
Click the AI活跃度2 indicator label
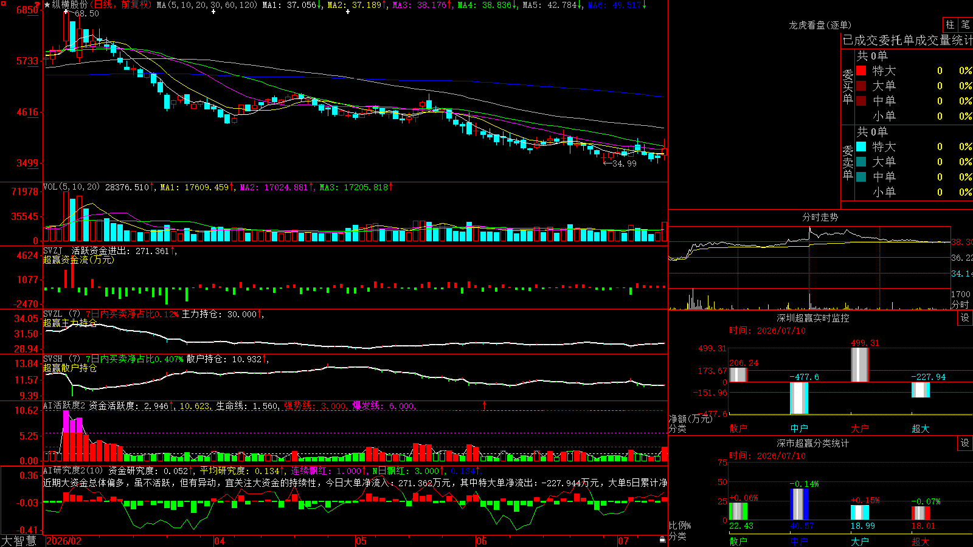[64, 405]
